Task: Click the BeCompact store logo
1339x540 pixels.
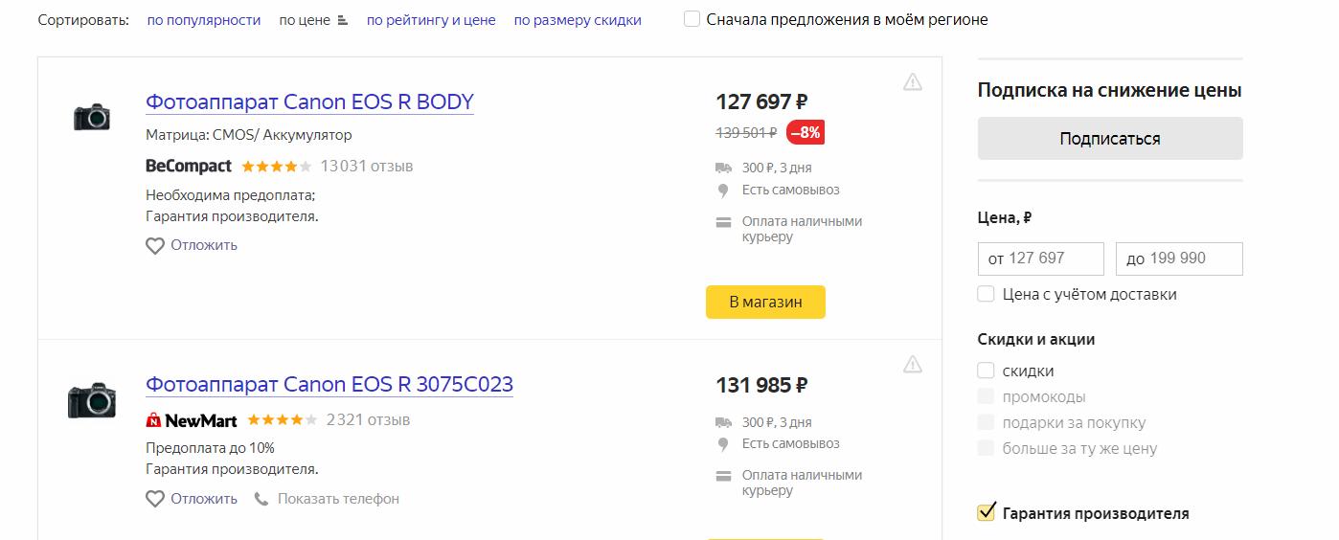Action: click(189, 166)
